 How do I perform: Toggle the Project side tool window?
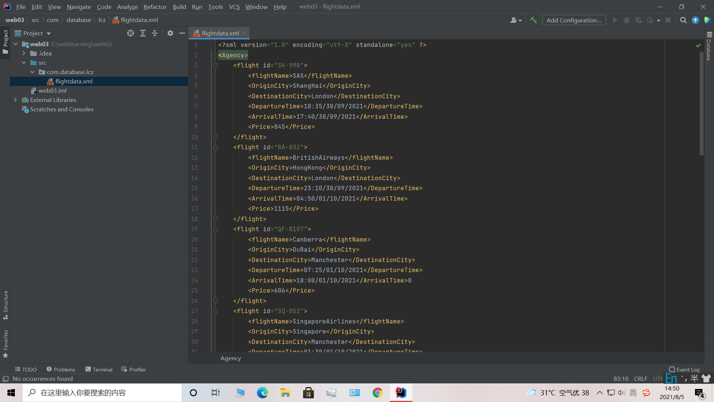coord(5,42)
